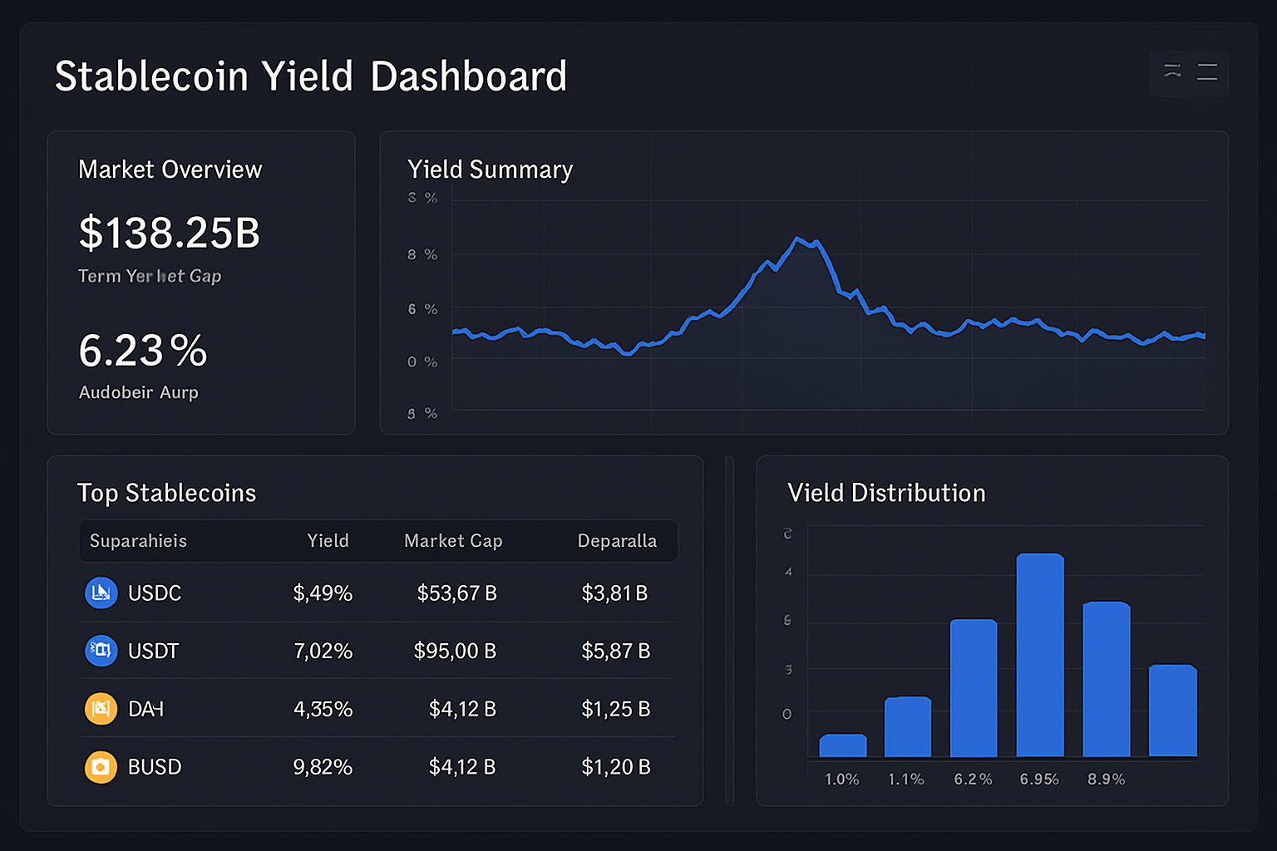This screenshot has width=1277, height=851.
Task: Select the USDC coin icon
Action: coord(101,593)
